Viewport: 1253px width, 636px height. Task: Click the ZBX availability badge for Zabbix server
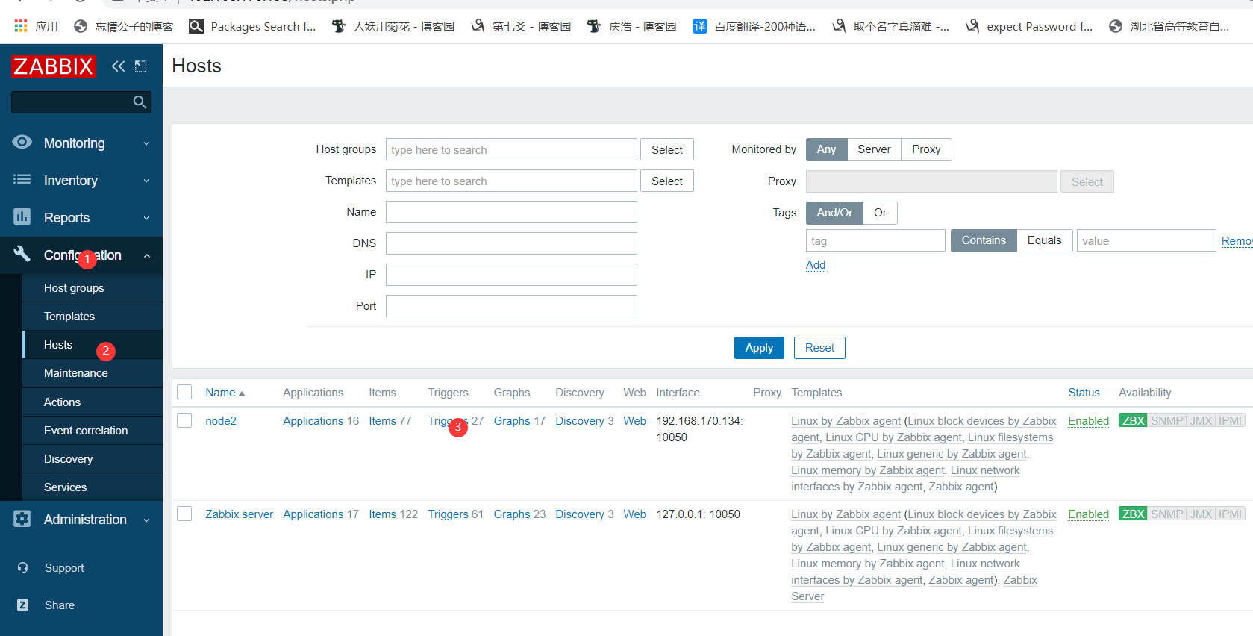(x=1133, y=514)
